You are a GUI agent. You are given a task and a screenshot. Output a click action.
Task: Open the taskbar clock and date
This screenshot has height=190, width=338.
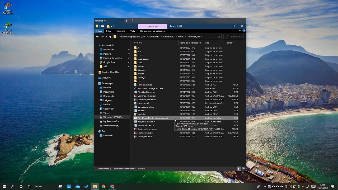pos(322,186)
